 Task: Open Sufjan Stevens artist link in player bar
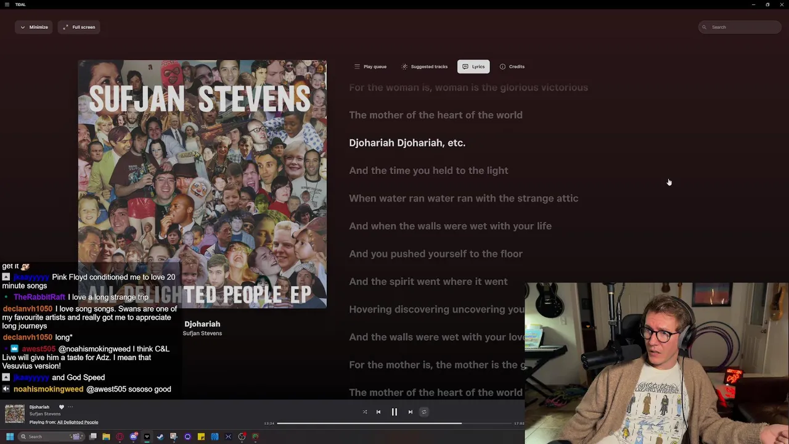click(45, 414)
